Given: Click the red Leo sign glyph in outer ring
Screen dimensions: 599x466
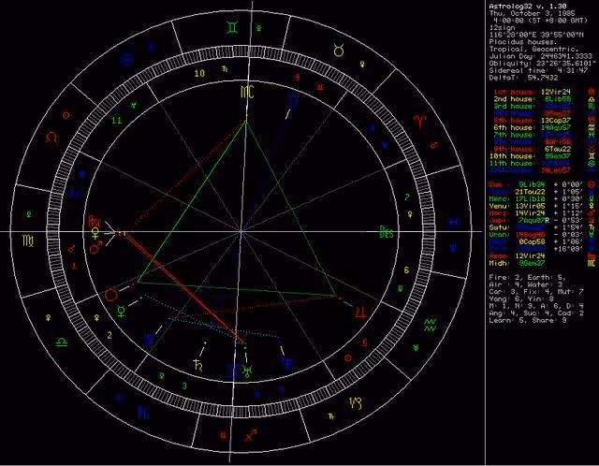Looking at the screenshot, I should [51, 138].
